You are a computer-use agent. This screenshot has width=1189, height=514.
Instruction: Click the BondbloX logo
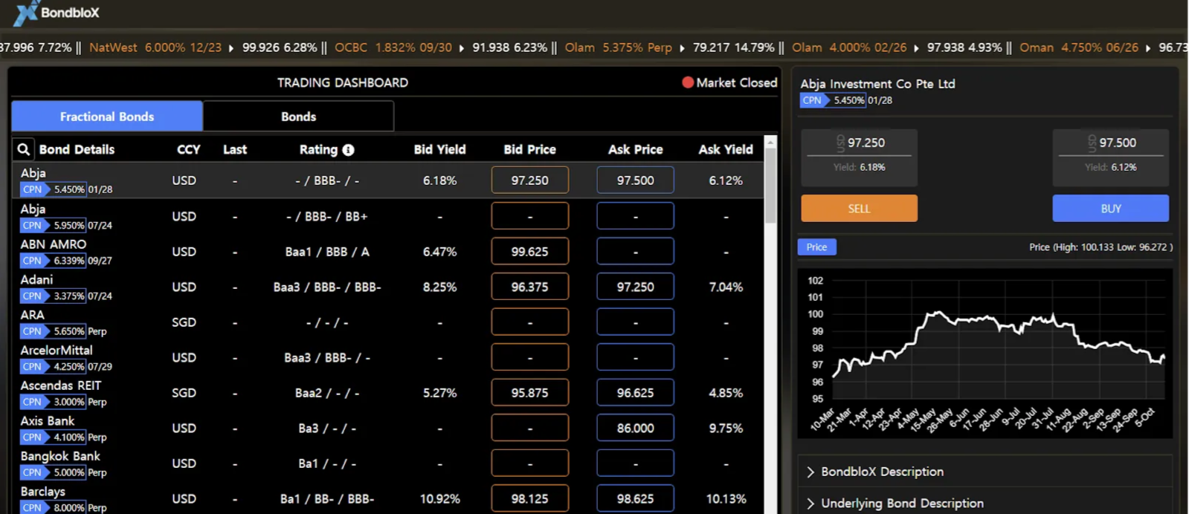57,13
